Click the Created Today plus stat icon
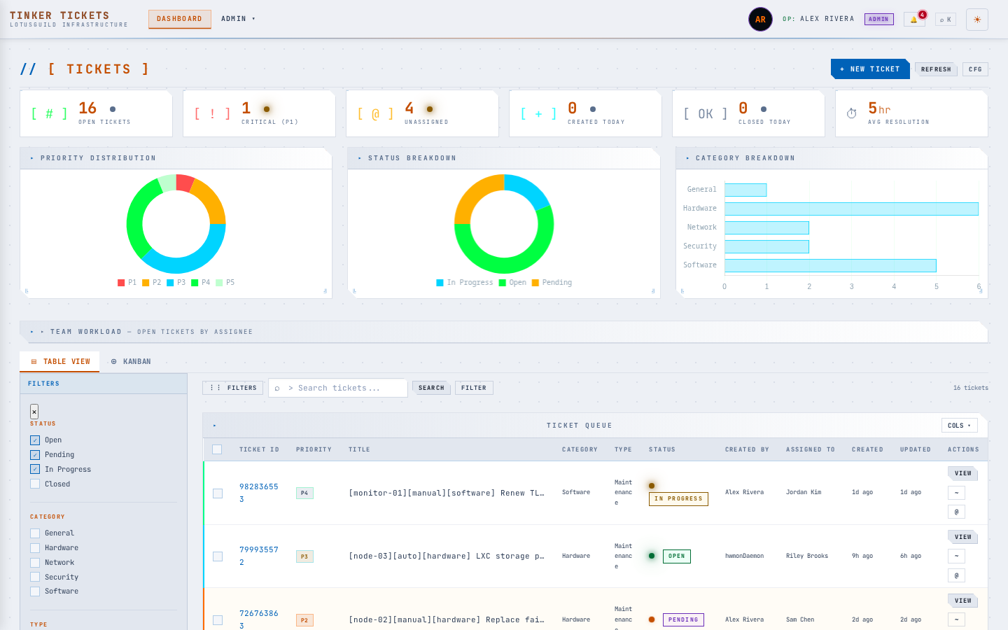The image size is (1008, 630). pos(538,113)
